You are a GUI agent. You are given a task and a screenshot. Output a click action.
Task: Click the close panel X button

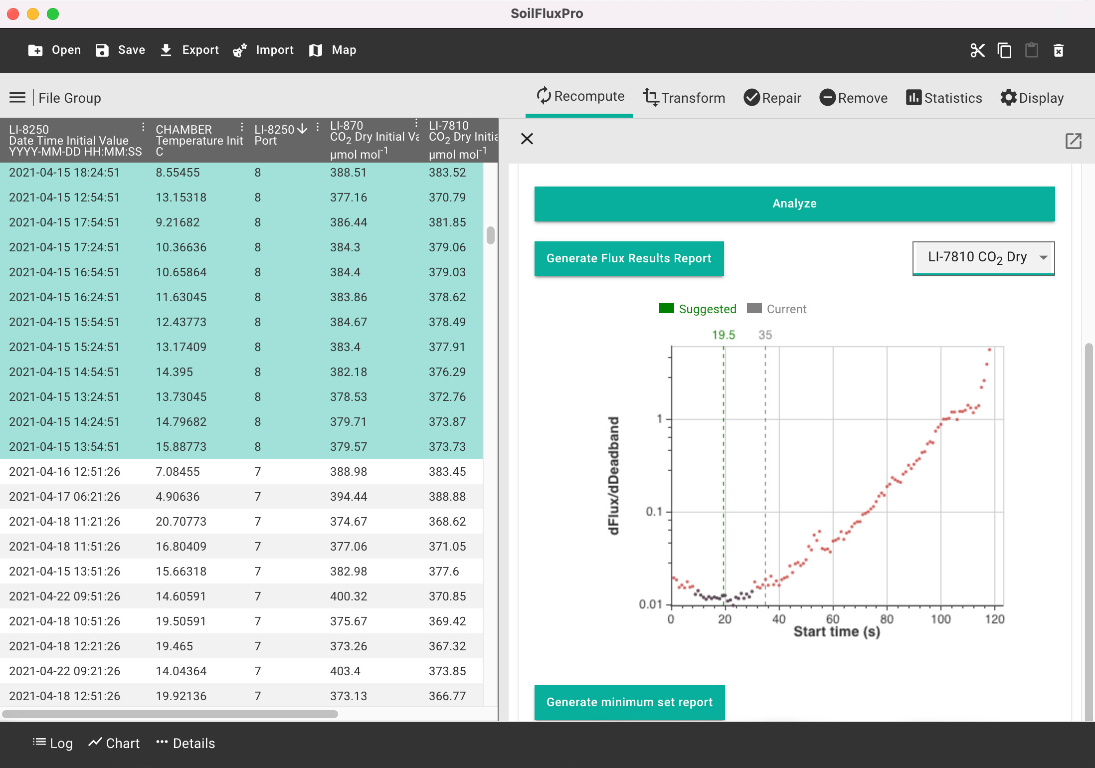(x=527, y=138)
